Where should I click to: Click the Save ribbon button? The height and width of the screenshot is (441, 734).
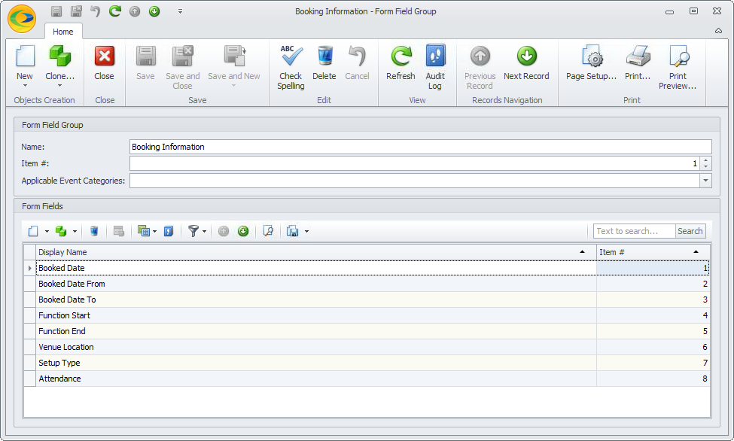(145, 63)
